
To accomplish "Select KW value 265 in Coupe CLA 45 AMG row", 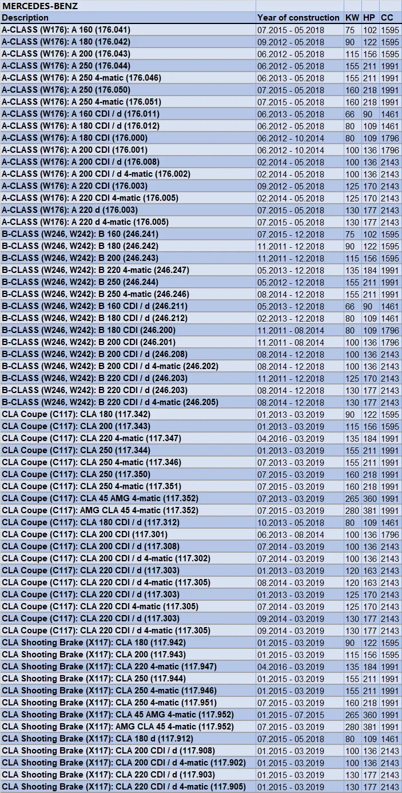I will [352, 498].
